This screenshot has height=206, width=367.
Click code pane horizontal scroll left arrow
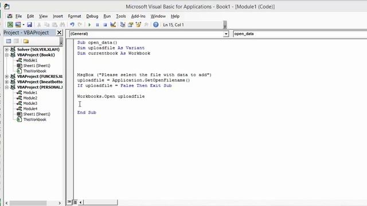(x=80, y=202)
